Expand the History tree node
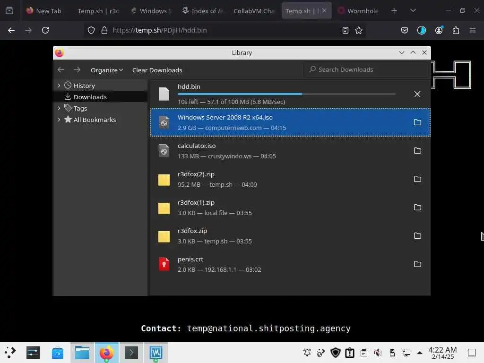 point(59,86)
